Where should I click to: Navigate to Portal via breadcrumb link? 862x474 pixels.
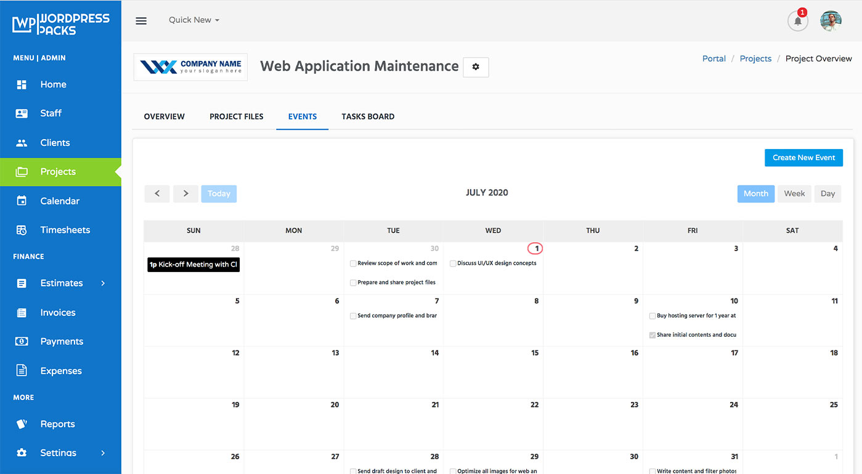click(714, 58)
